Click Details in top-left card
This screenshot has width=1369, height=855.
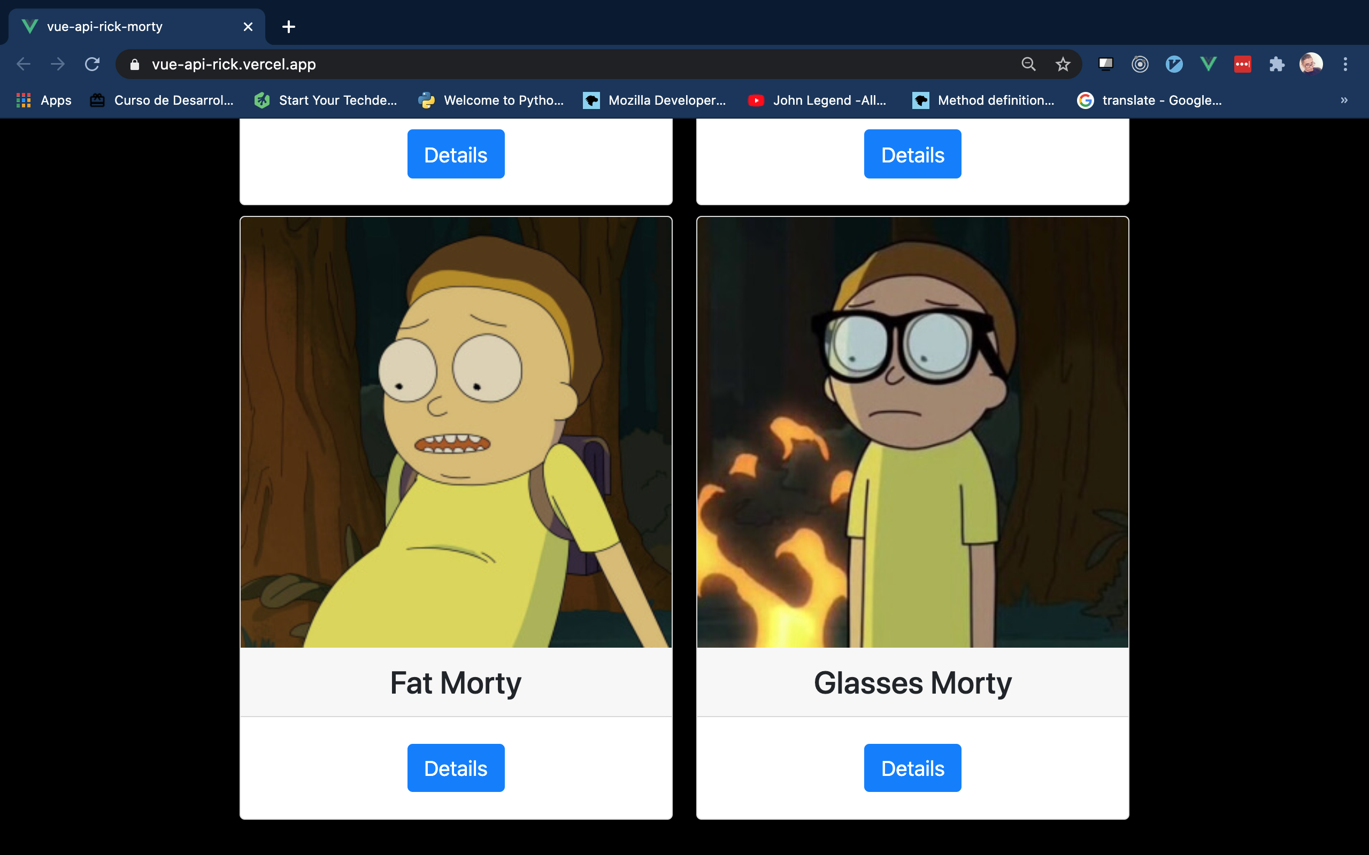[456, 154]
